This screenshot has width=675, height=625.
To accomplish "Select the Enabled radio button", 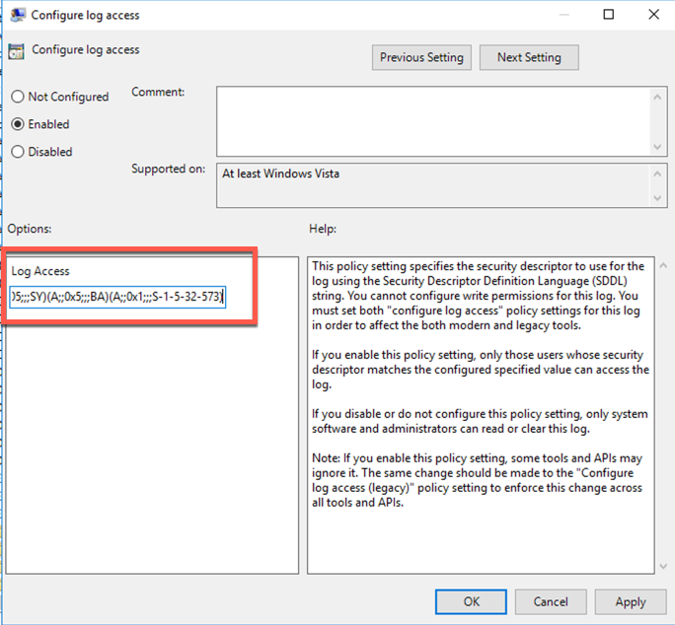I will click(18, 124).
